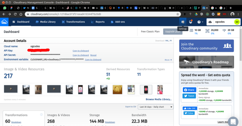Open the chat bubble widget
Screen dimensions: 242x126
tap(233, 122)
